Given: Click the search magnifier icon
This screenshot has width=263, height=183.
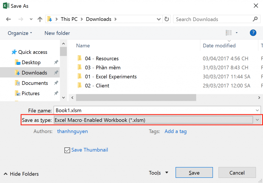Looking at the screenshot, I should [x=255, y=19].
